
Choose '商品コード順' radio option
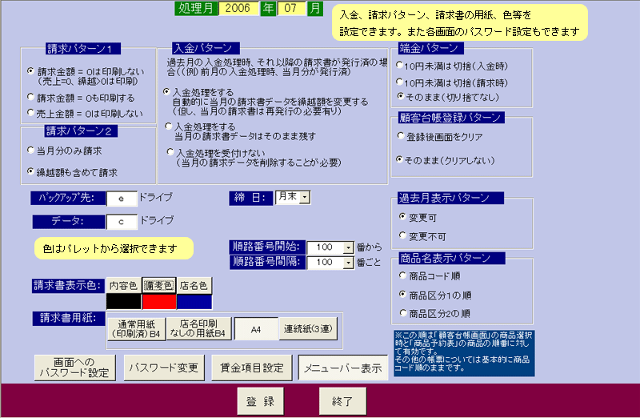coord(403,275)
